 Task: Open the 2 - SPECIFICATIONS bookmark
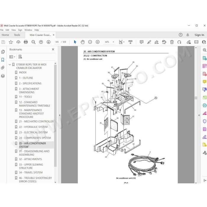[30, 83]
